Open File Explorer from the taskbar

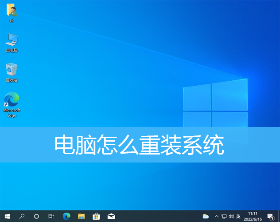coord(81,216)
